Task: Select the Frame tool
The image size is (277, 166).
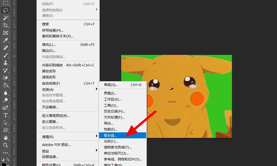Action: (5, 33)
